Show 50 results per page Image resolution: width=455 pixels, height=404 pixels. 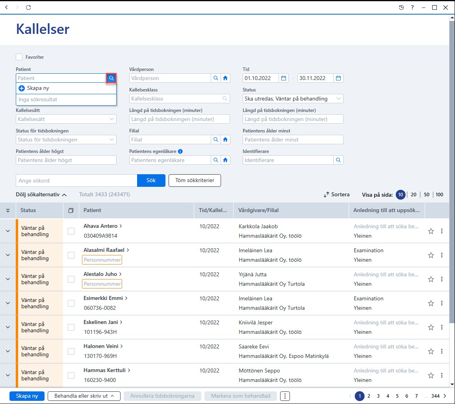(x=427, y=194)
